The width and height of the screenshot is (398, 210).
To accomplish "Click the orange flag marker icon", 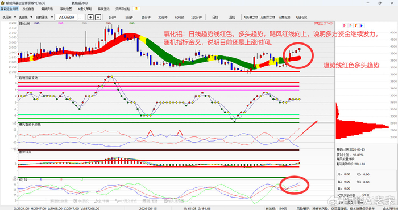I will [356, 25].
